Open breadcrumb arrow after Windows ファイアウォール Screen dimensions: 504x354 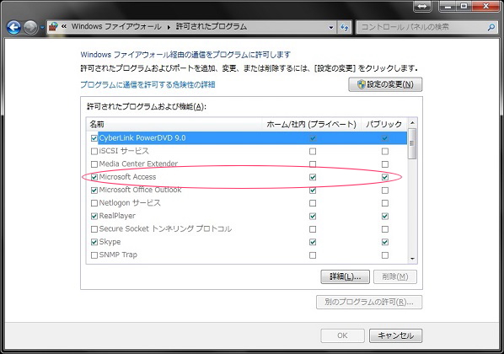point(169,27)
